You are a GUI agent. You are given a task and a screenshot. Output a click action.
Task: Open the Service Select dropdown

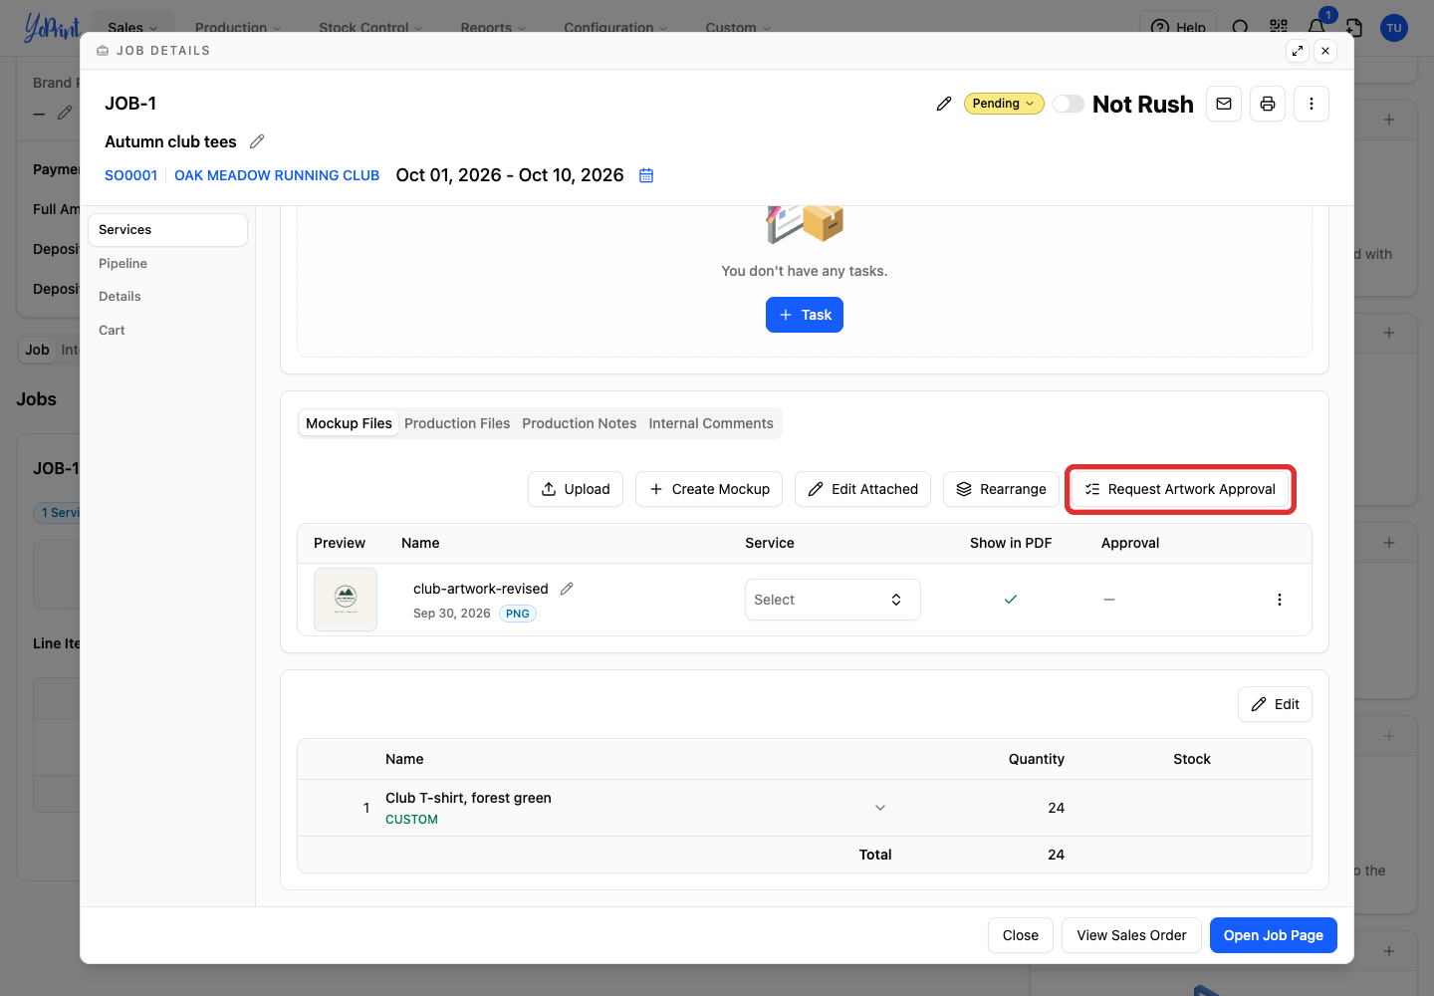point(833,600)
